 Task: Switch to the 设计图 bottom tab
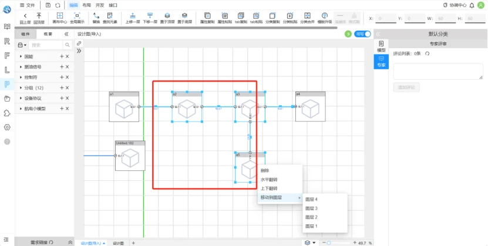(118, 243)
